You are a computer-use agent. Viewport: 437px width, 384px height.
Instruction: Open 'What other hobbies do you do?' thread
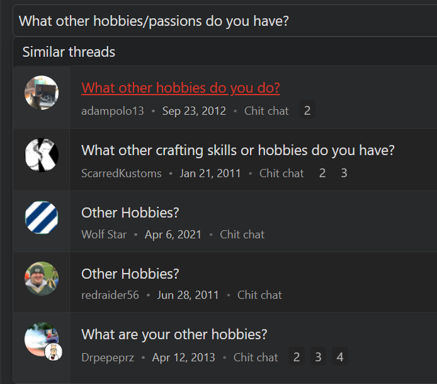[181, 88]
